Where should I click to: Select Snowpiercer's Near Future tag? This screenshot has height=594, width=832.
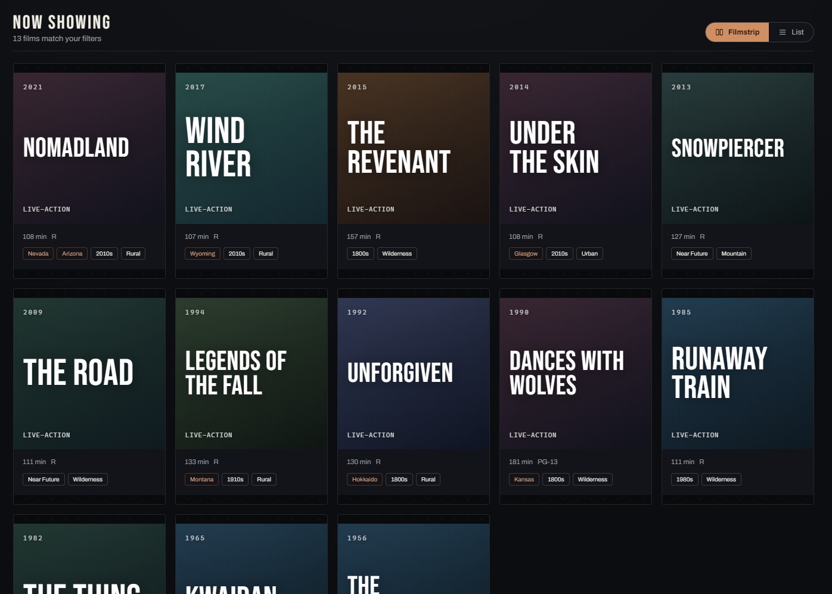tap(692, 254)
